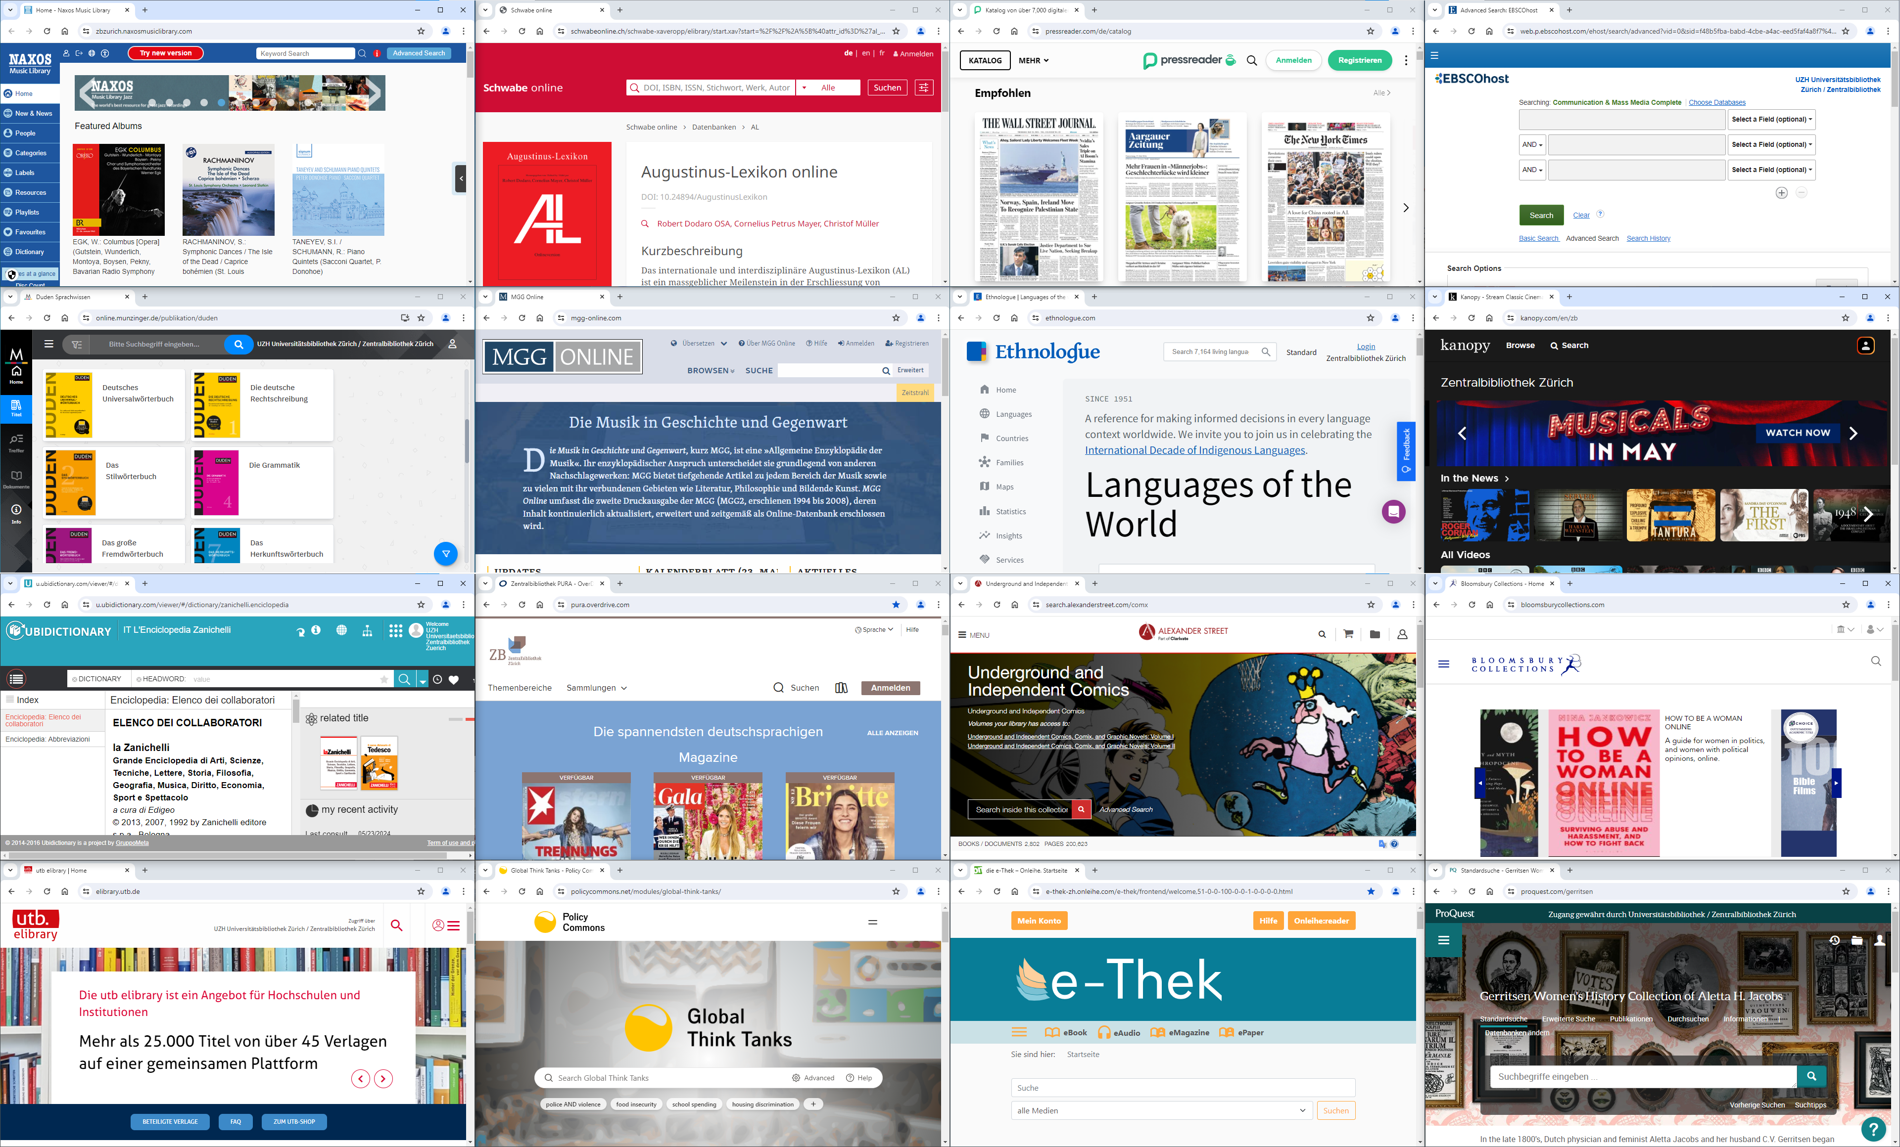
Task: Click Try new version button in Naxos
Action: pos(166,53)
